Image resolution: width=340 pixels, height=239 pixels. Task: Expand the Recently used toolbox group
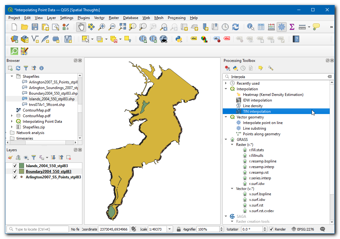pyautogui.click(x=226, y=83)
